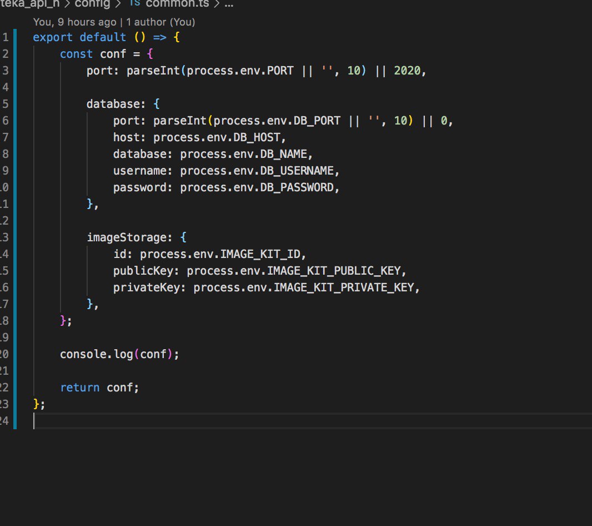Place cursor on 'export' keyword
Viewport: 592px width, 526px height.
52,37
